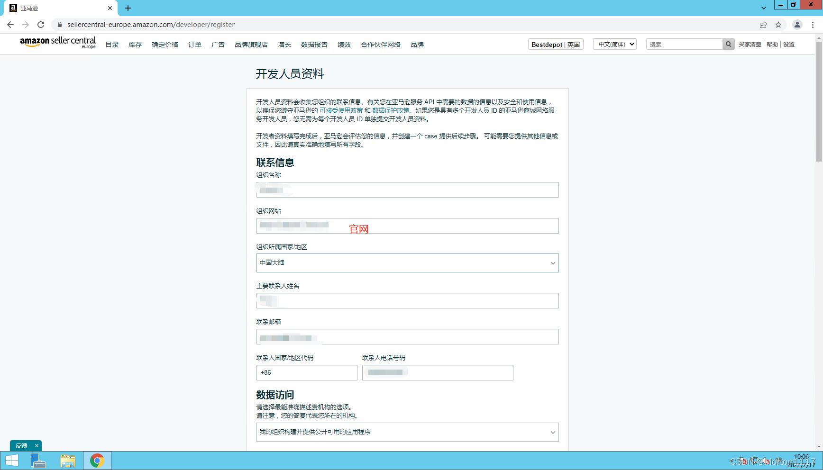Image resolution: width=823 pixels, height=470 pixels.
Task: Click the page vertical scrollbar thumb
Action: (819, 102)
